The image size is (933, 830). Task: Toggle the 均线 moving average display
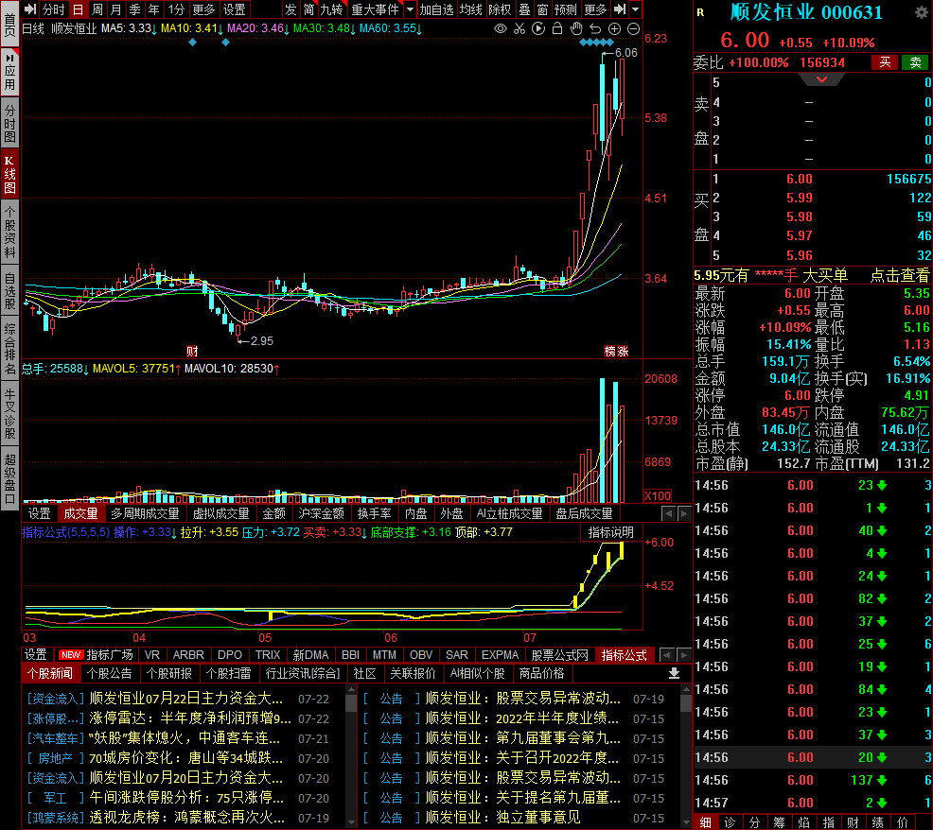click(x=470, y=9)
